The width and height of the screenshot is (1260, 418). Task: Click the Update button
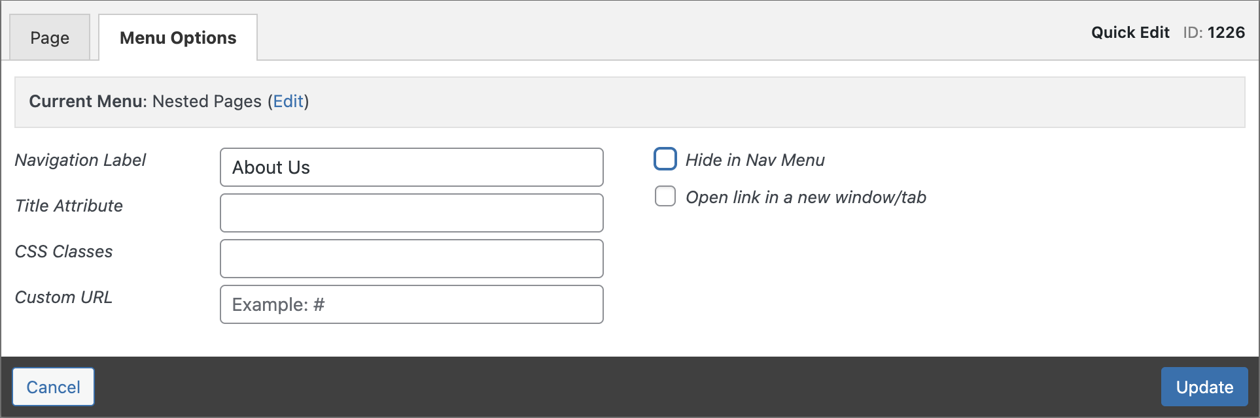tap(1204, 387)
